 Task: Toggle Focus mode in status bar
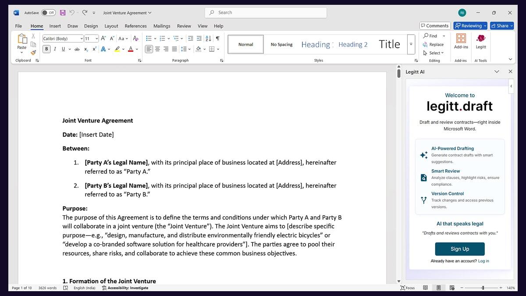(408, 288)
